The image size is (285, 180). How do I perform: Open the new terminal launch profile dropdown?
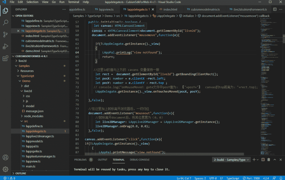coord(257,160)
